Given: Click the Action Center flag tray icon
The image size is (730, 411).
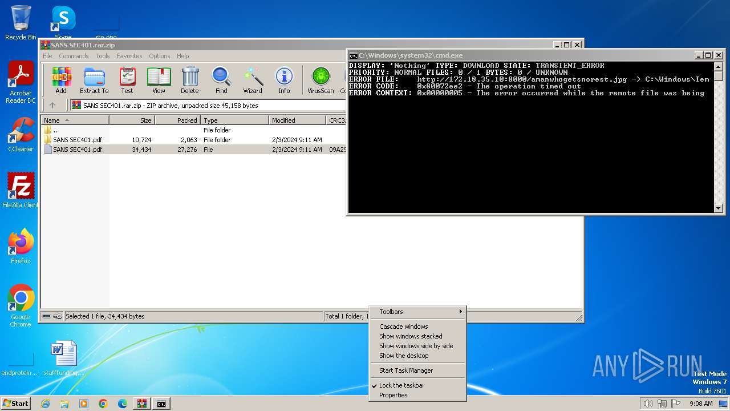Looking at the screenshot, I should (x=675, y=404).
